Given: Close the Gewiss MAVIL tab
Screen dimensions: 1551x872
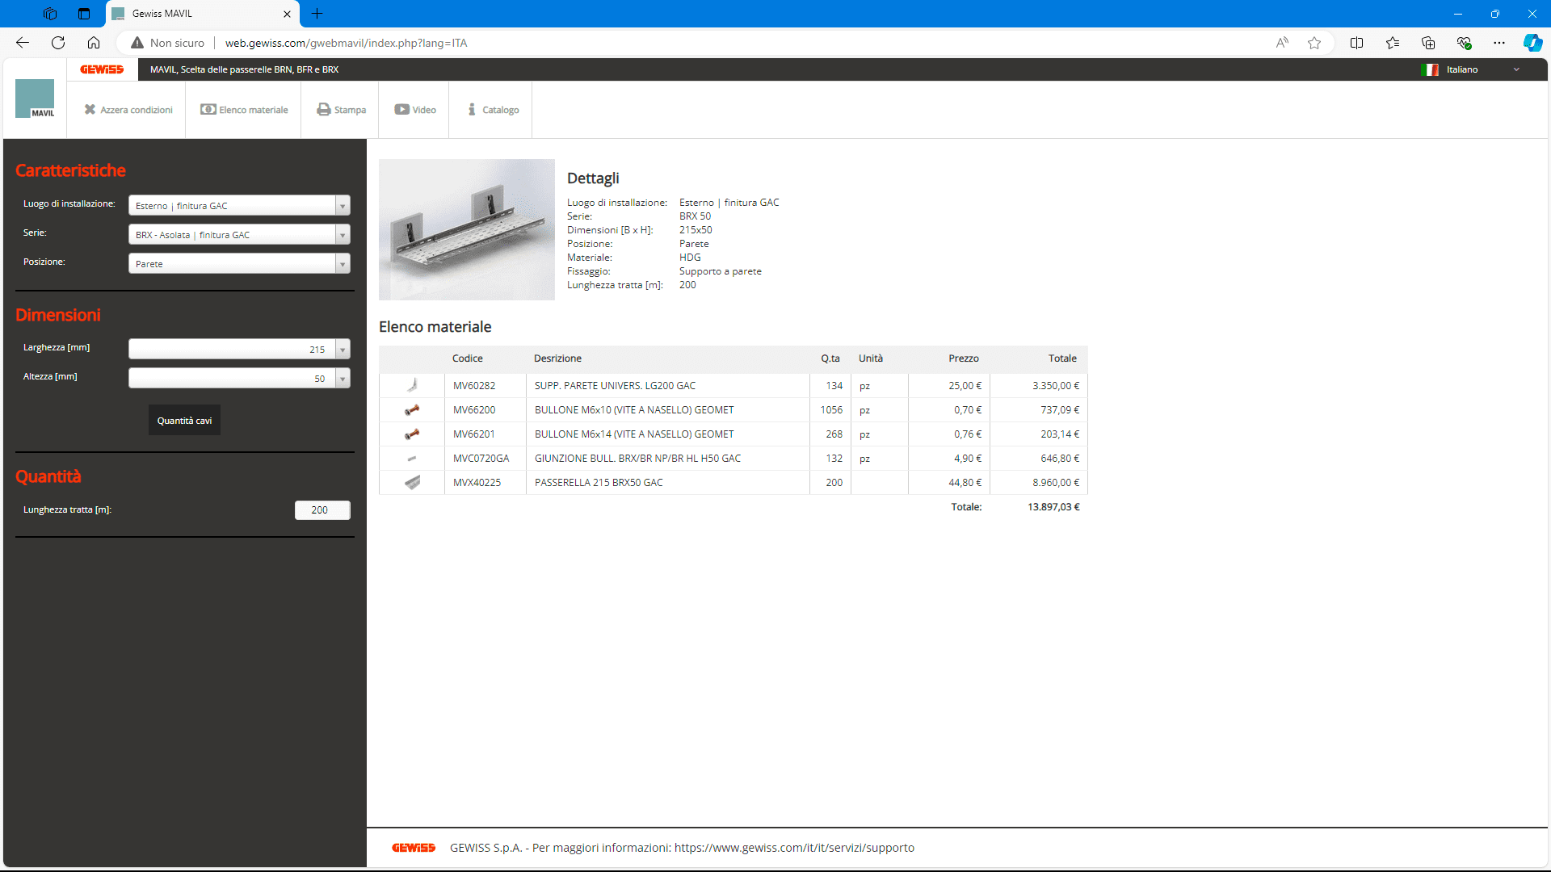Looking at the screenshot, I should 287,14.
